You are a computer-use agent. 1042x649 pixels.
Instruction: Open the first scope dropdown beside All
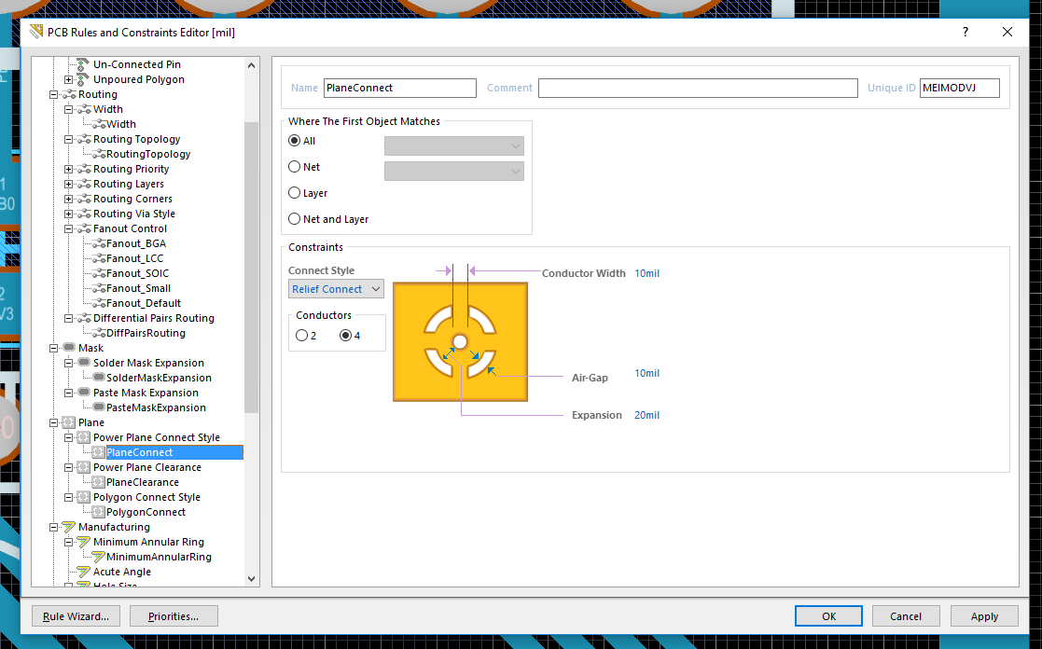point(454,145)
